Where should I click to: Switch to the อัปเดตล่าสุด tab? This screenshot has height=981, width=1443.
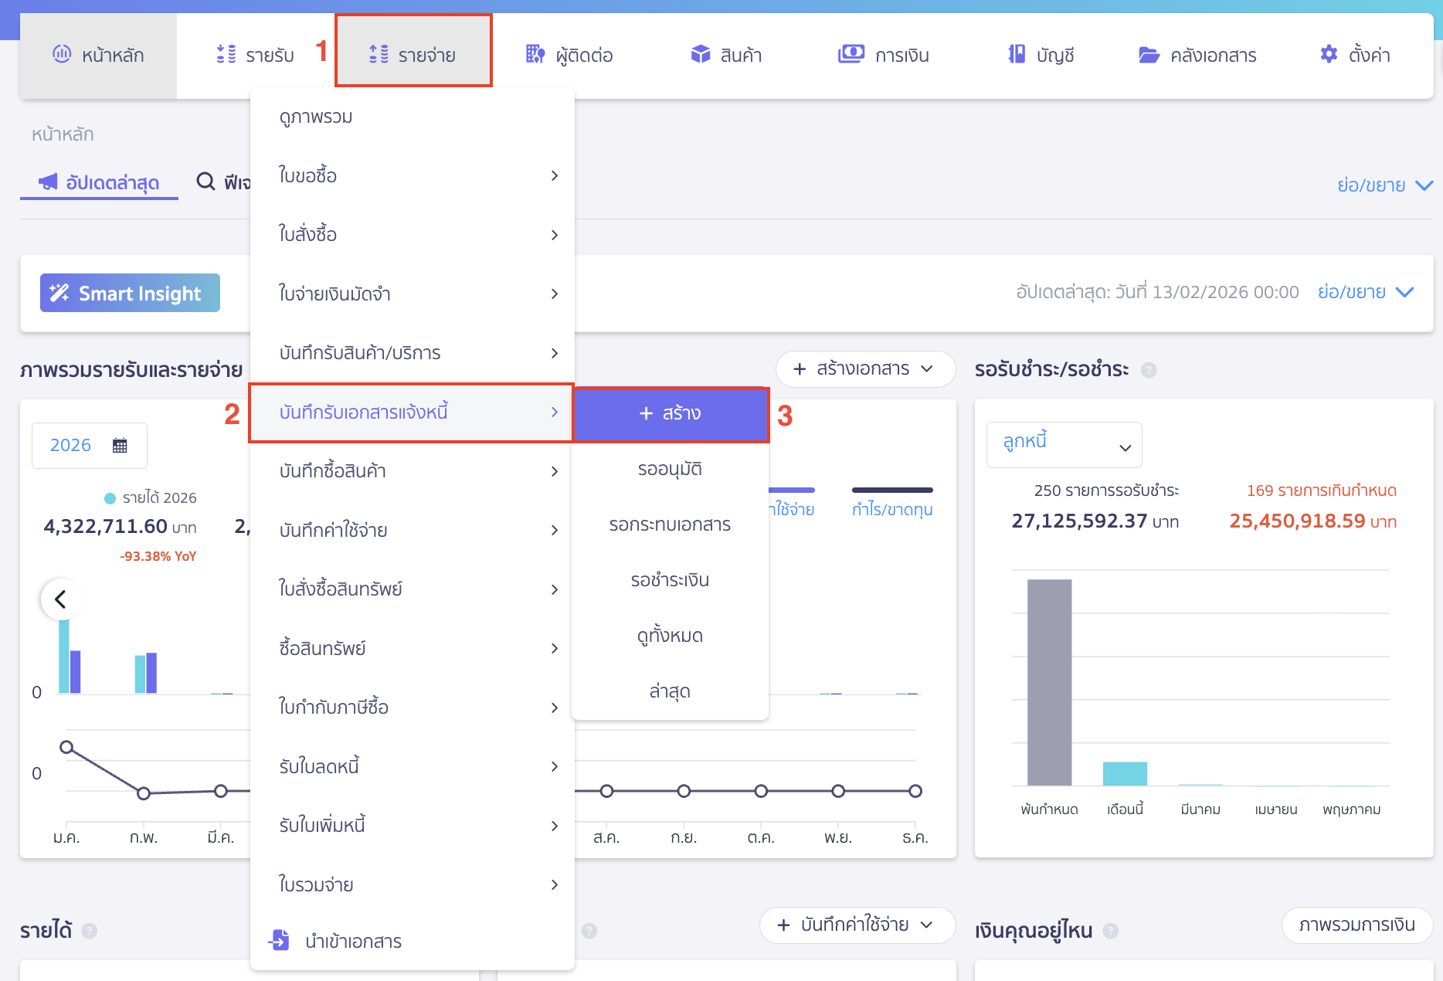click(99, 182)
